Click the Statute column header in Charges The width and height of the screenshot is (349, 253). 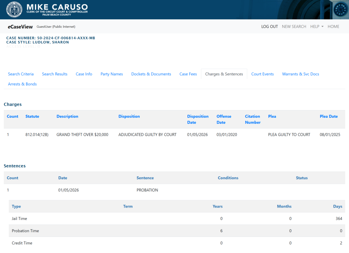point(32,116)
